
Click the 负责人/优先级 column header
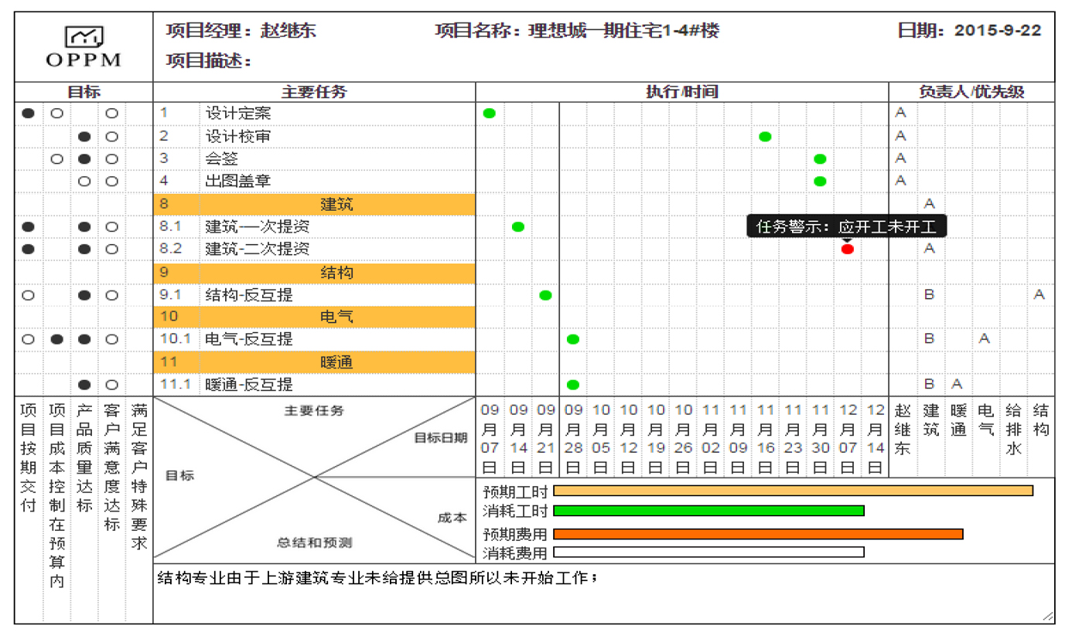pos(971,92)
